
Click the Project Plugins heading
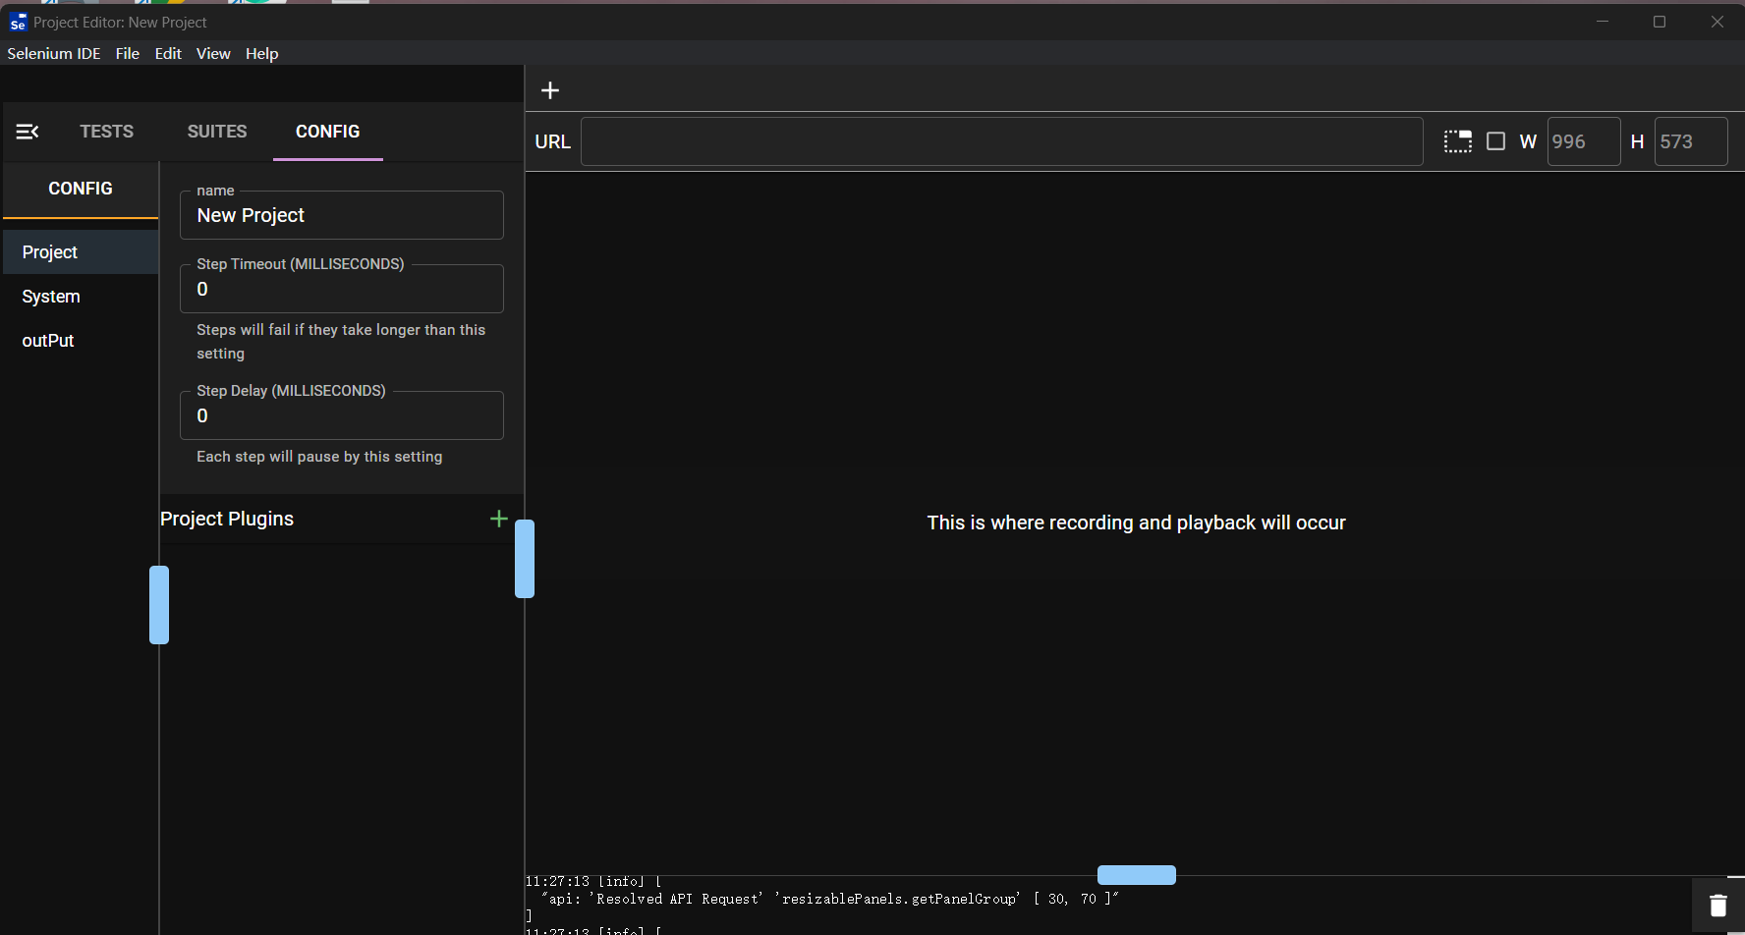pos(227,519)
